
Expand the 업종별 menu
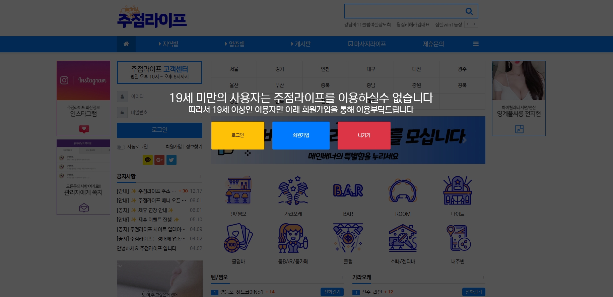pyautogui.click(x=235, y=44)
